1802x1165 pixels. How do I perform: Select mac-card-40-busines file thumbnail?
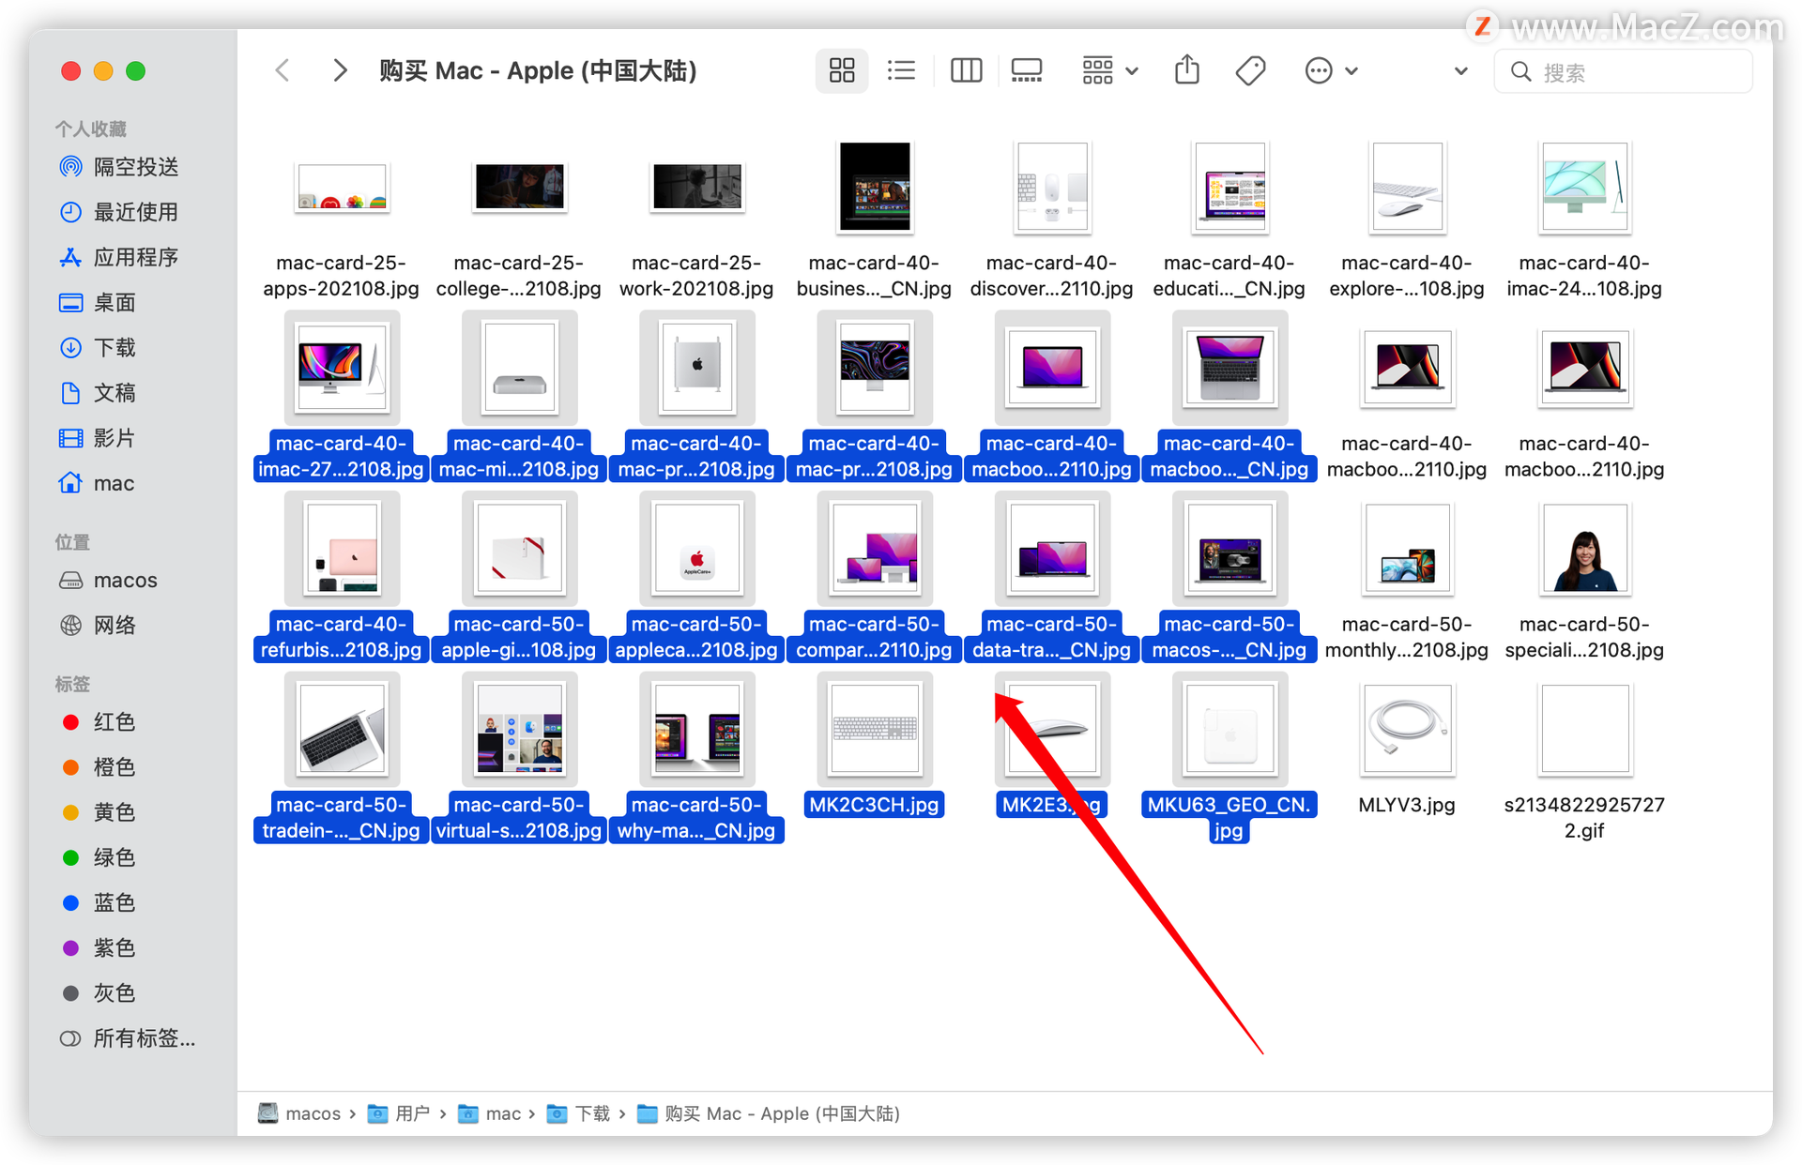[875, 187]
